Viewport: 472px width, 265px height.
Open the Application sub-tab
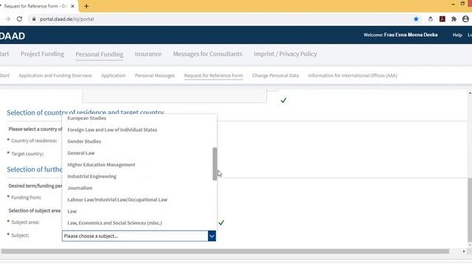(x=113, y=76)
